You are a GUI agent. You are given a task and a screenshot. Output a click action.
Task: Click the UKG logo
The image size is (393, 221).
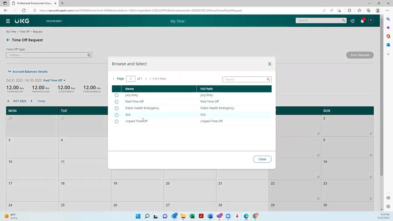pos(22,21)
